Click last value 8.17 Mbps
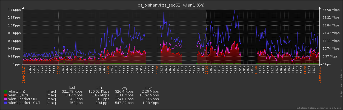The image size is (343, 110). tap(74, 95)
